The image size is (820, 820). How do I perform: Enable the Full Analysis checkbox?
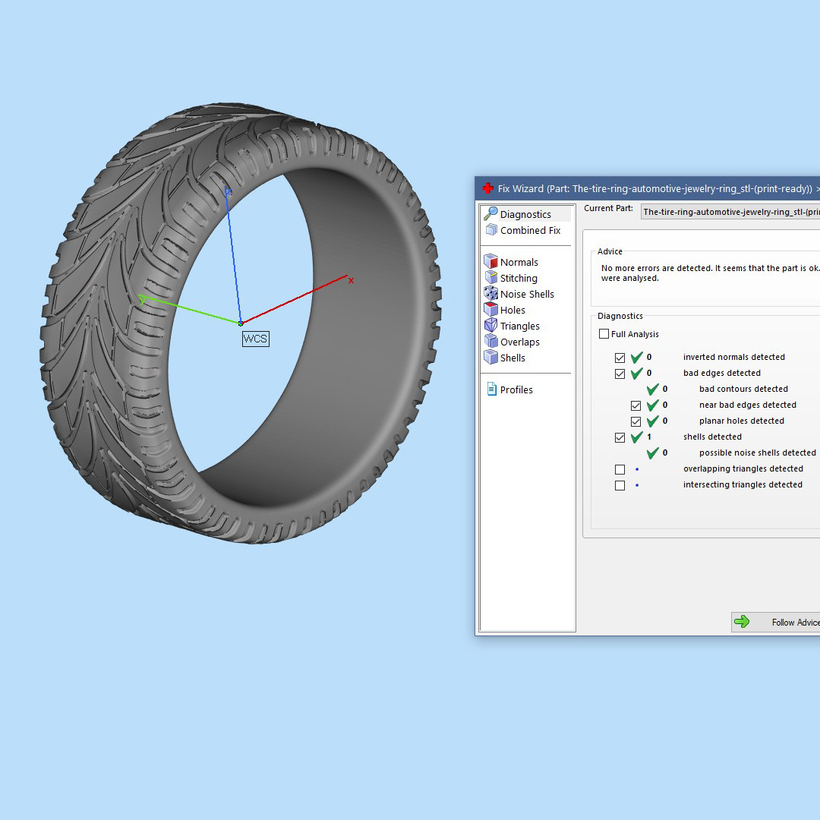point(604,333)
